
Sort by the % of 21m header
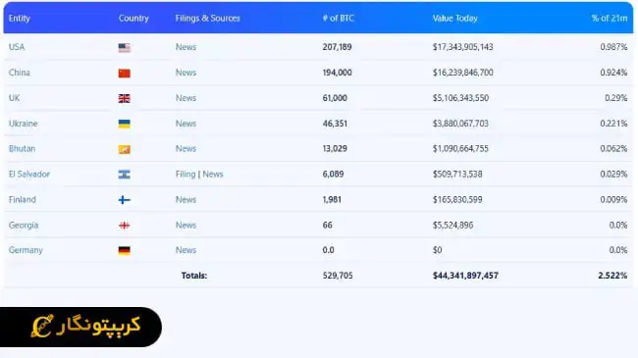click(x=610, y=19)
